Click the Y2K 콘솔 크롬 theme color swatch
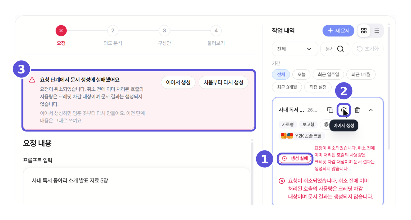Image resolution: width=411 pixels, height=220 pixels. click(287, 136)
